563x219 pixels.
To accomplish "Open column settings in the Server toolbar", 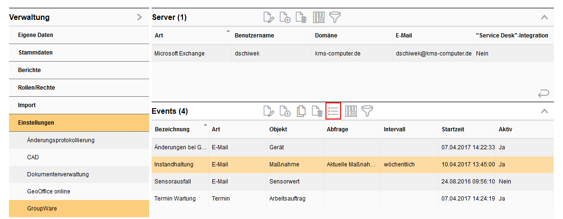I will tap(318, 18).
